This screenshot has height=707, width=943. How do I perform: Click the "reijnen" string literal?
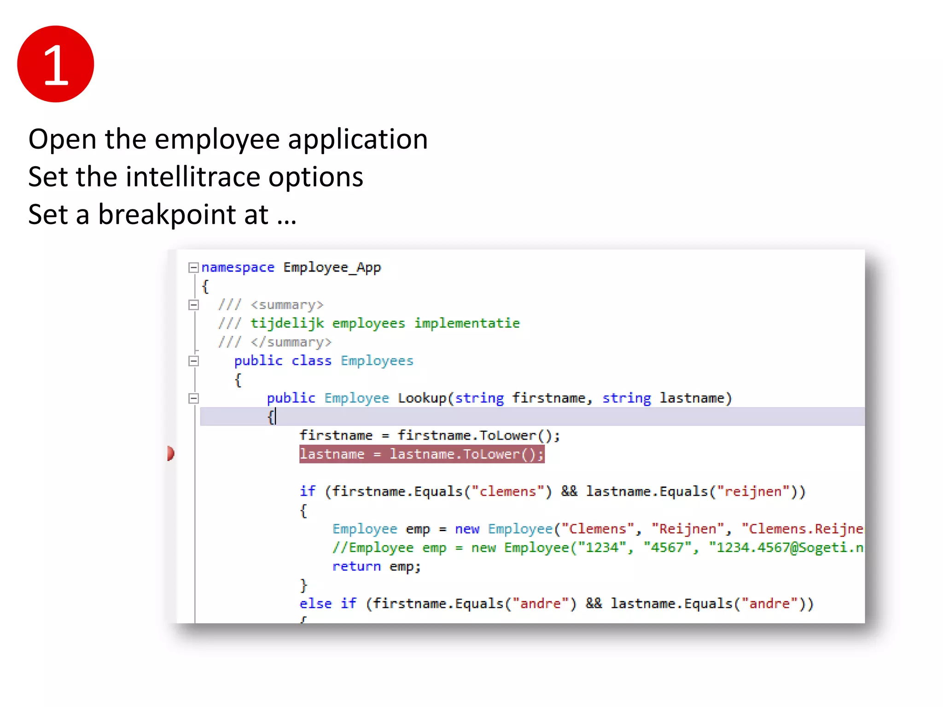click(753, 492)
